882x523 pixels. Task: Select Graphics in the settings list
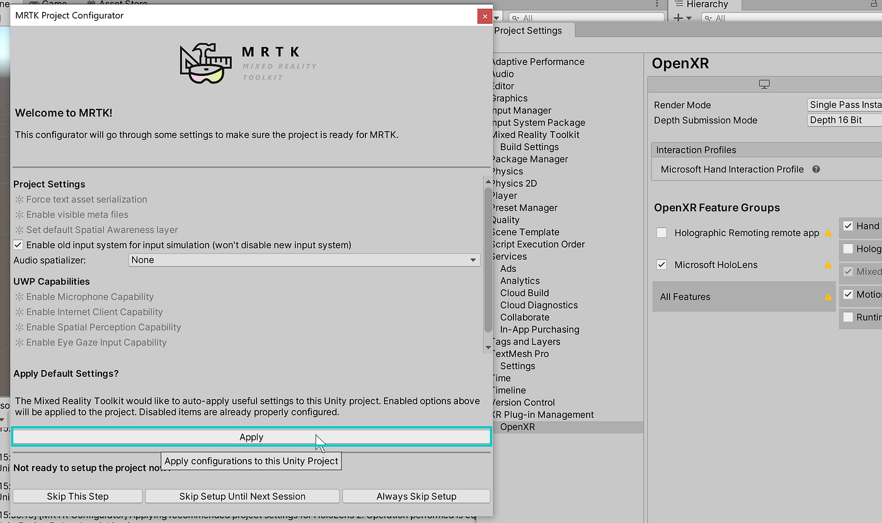510,98
